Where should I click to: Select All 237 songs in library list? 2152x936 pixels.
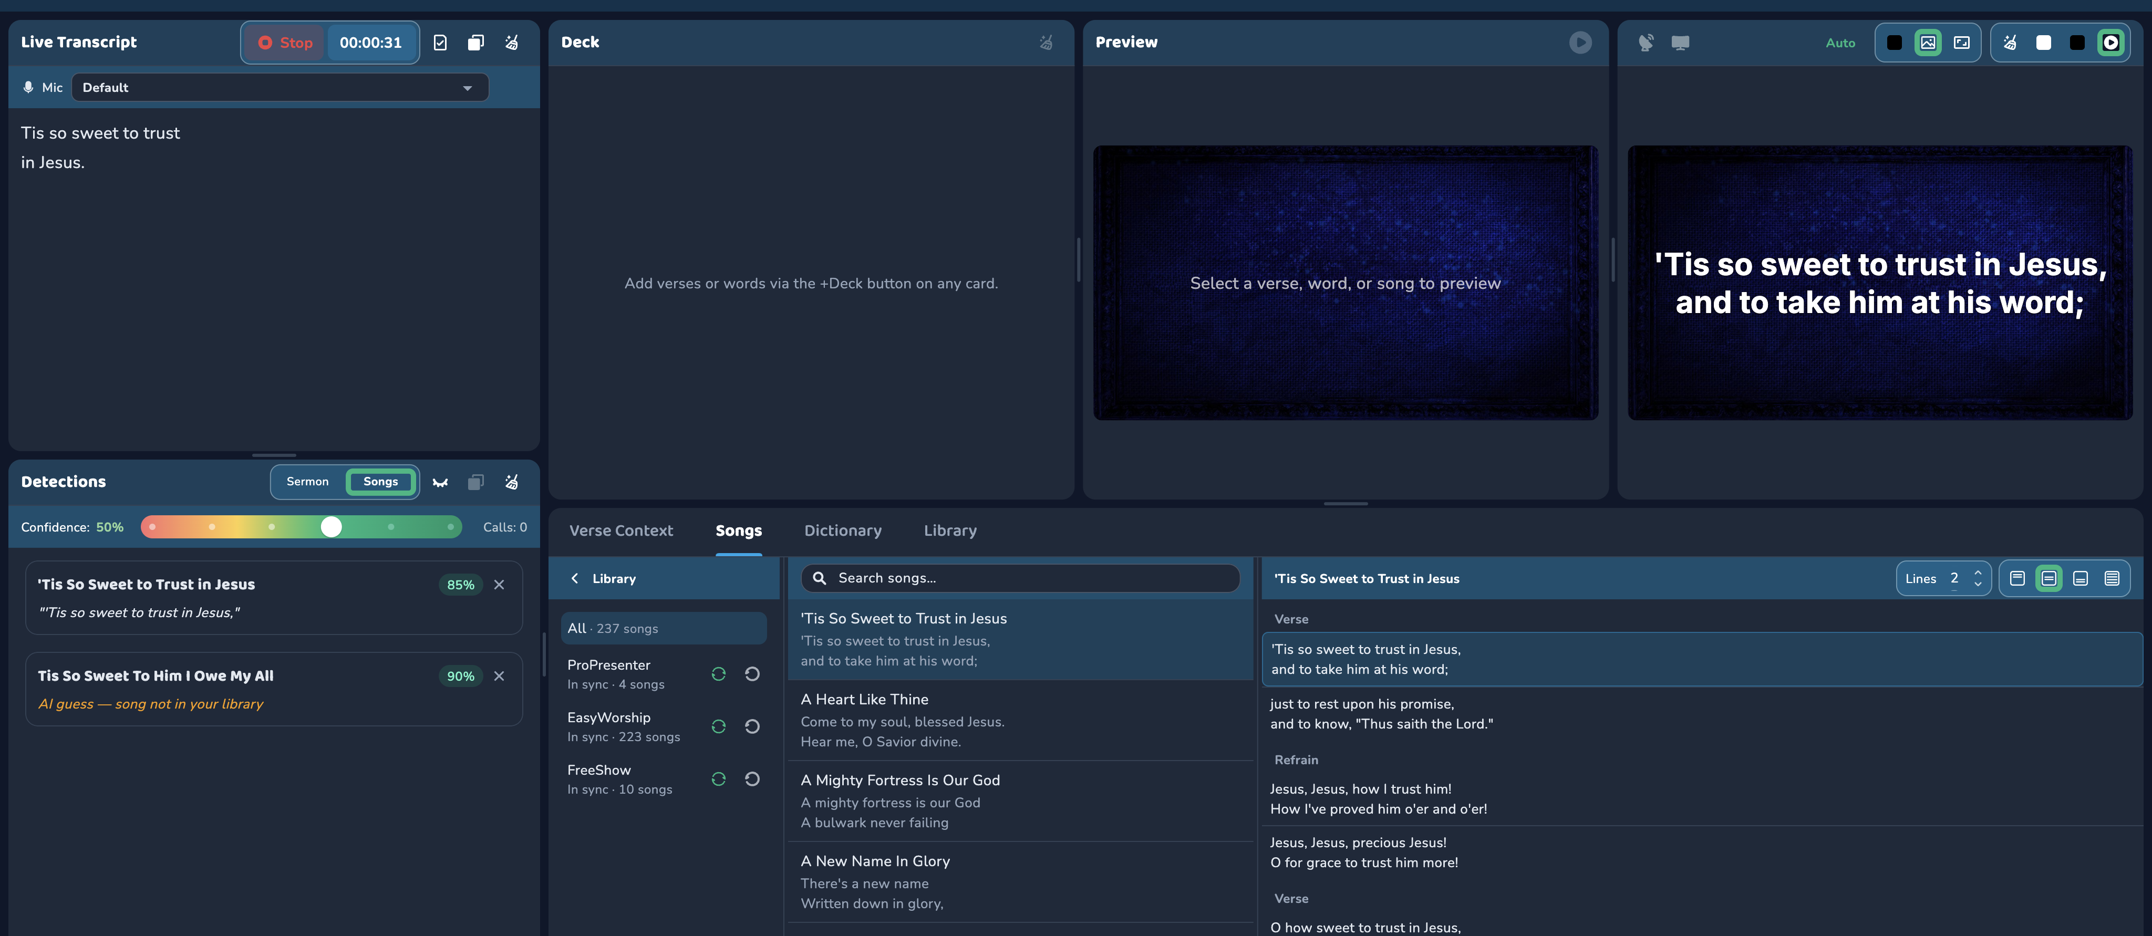click(664, 629)
